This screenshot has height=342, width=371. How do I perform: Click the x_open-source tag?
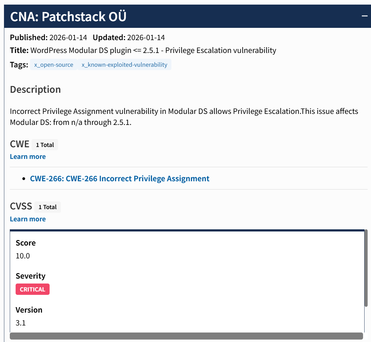point(54,65)
